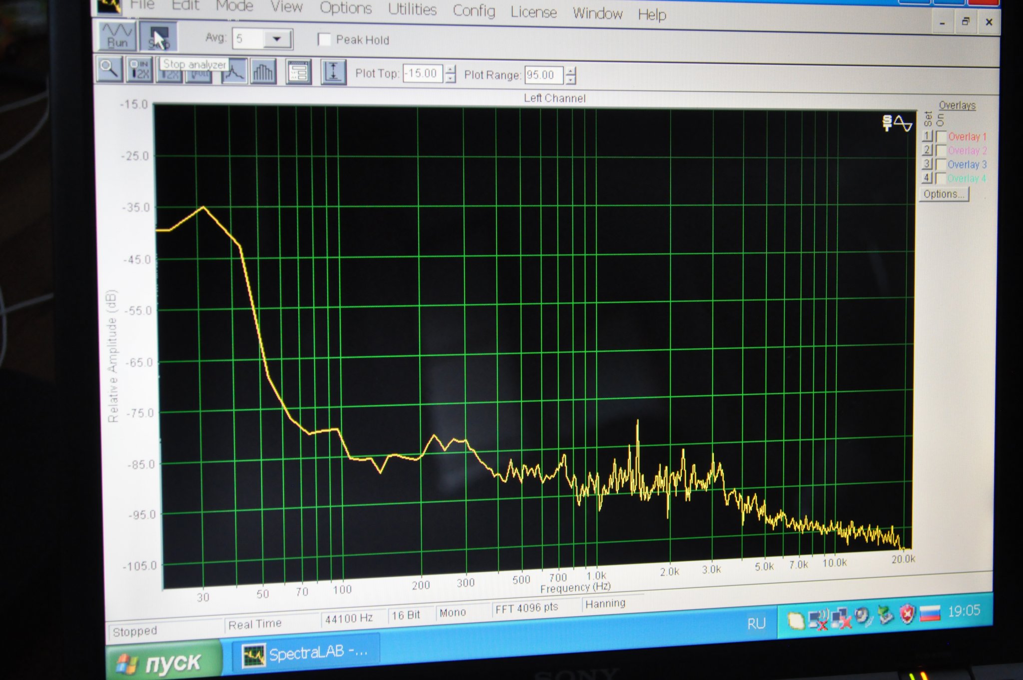This screenshot has width=1023, height=680.
Task: Open the View menu
Action: pyautogui.click(x=287, y=7)
